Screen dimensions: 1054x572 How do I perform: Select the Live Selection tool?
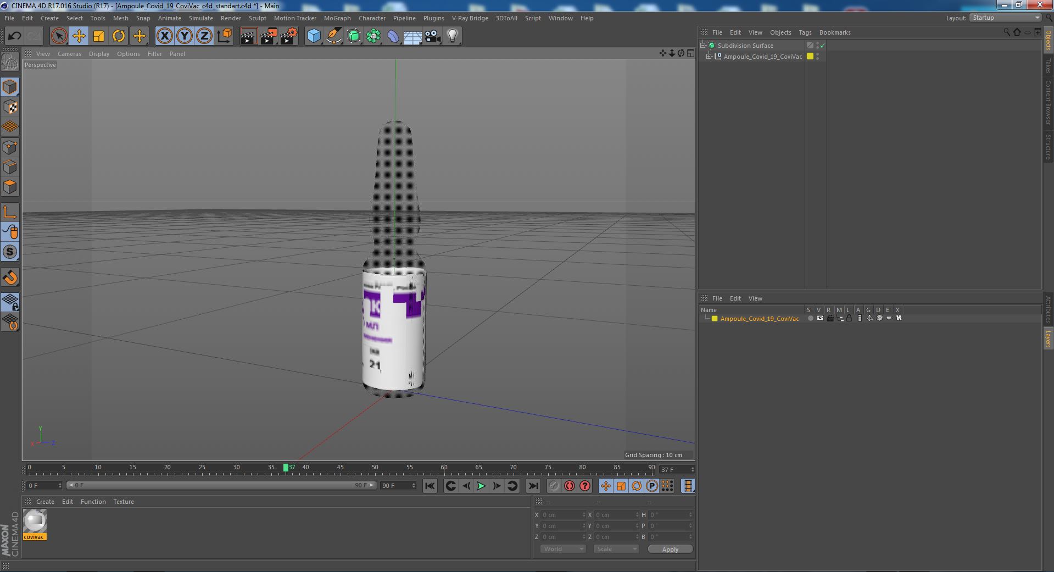tap(59, 36)
